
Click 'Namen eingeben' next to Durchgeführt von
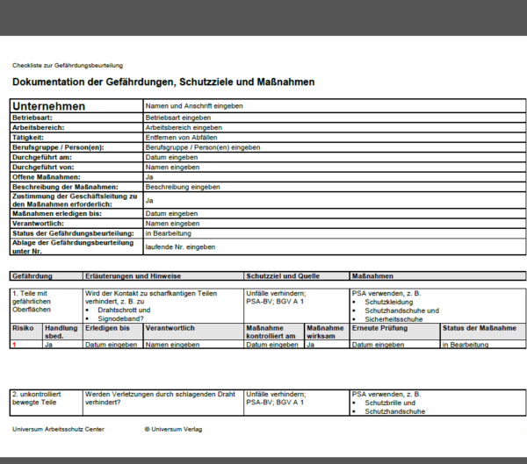click(x=172, y=168)
